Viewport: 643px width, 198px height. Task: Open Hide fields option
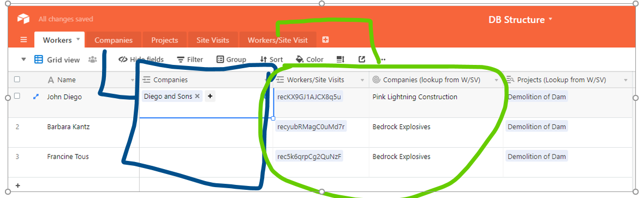click(141, 59)
